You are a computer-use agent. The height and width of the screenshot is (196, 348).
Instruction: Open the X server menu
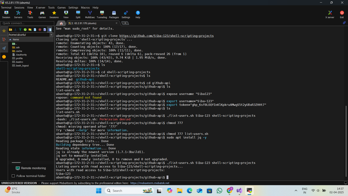[x=40, y=8]
